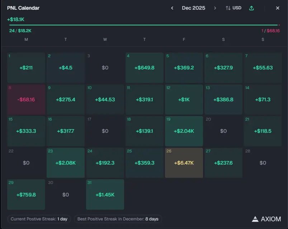Viewport: 288px width, 229px height.
Task: Open December 29 cell showing +$759.8
Action: pyautogui.click(x=26, y=194)
